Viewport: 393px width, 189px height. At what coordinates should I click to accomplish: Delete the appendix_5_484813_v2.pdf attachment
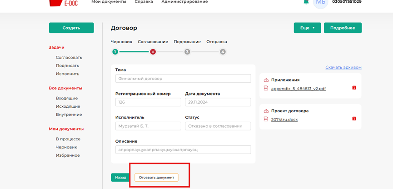coord(354,88)
